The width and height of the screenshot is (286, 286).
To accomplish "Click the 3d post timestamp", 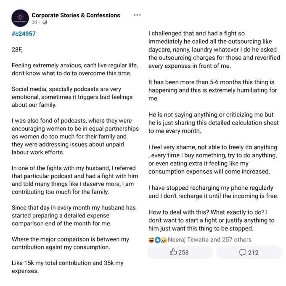I will [x=34, y=22].
